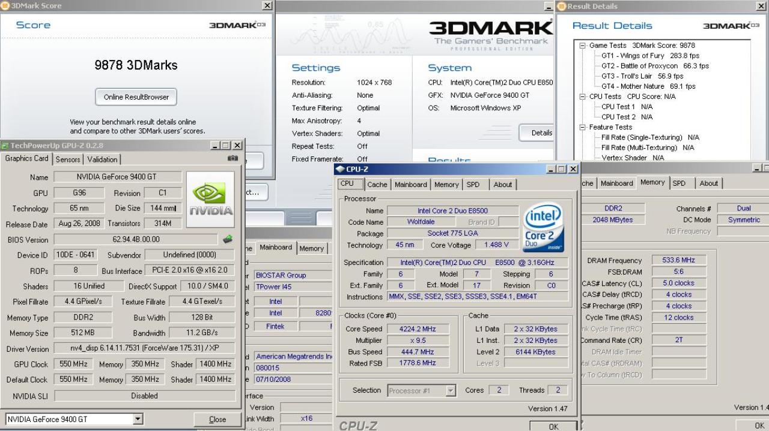Click the Device ID field 10DE - 0641
The image size is (769, 431).
76,255
